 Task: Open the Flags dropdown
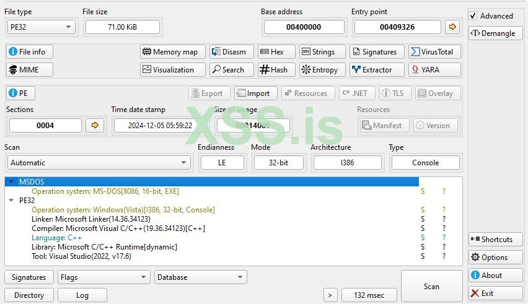tap(103, 277)
